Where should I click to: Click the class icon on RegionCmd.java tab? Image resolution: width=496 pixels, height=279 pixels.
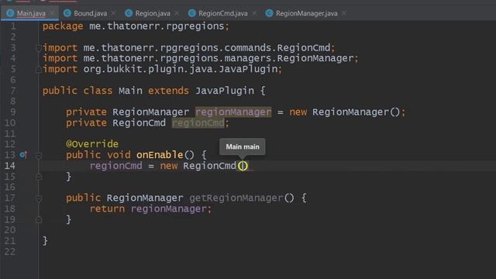tap(191, 13)
